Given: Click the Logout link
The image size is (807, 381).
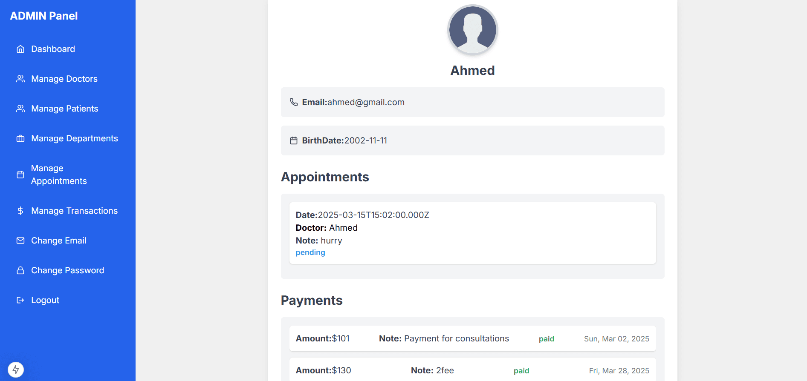Looking at the screenshot, I should pyautogui.click(x=45, y=300).
